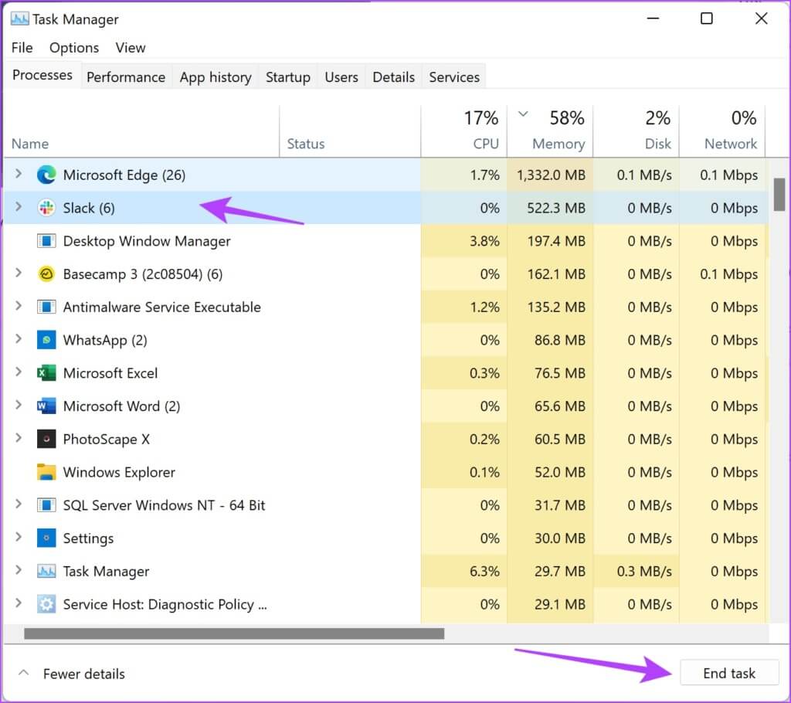Click the SQL Server Windows NT icon

[x=46, y=504]
